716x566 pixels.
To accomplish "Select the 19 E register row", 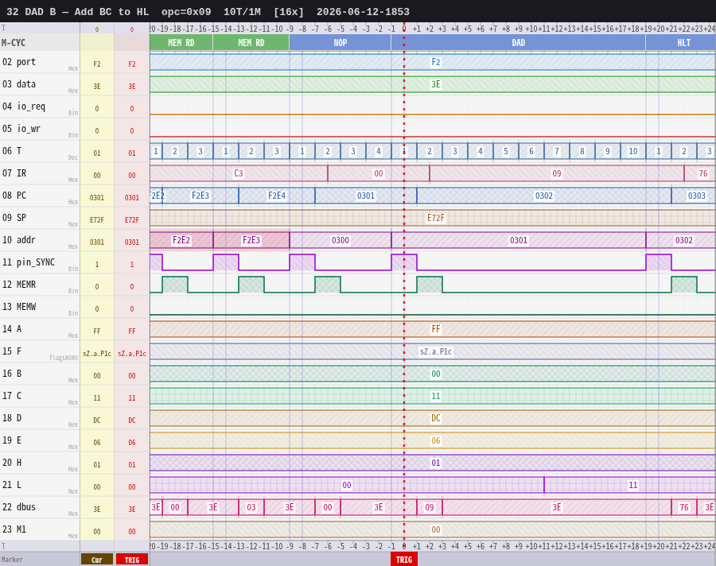I will point(358,440).
